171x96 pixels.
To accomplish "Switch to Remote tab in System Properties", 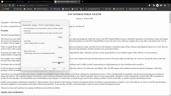I will [x=58, y=25].
